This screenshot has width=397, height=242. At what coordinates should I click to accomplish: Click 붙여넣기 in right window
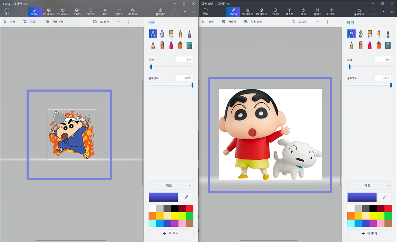[359, 12]
